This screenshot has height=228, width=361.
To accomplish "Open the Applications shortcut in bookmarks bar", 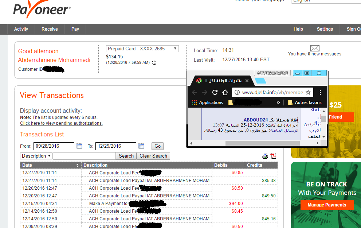I will click(x=207, y=103).
